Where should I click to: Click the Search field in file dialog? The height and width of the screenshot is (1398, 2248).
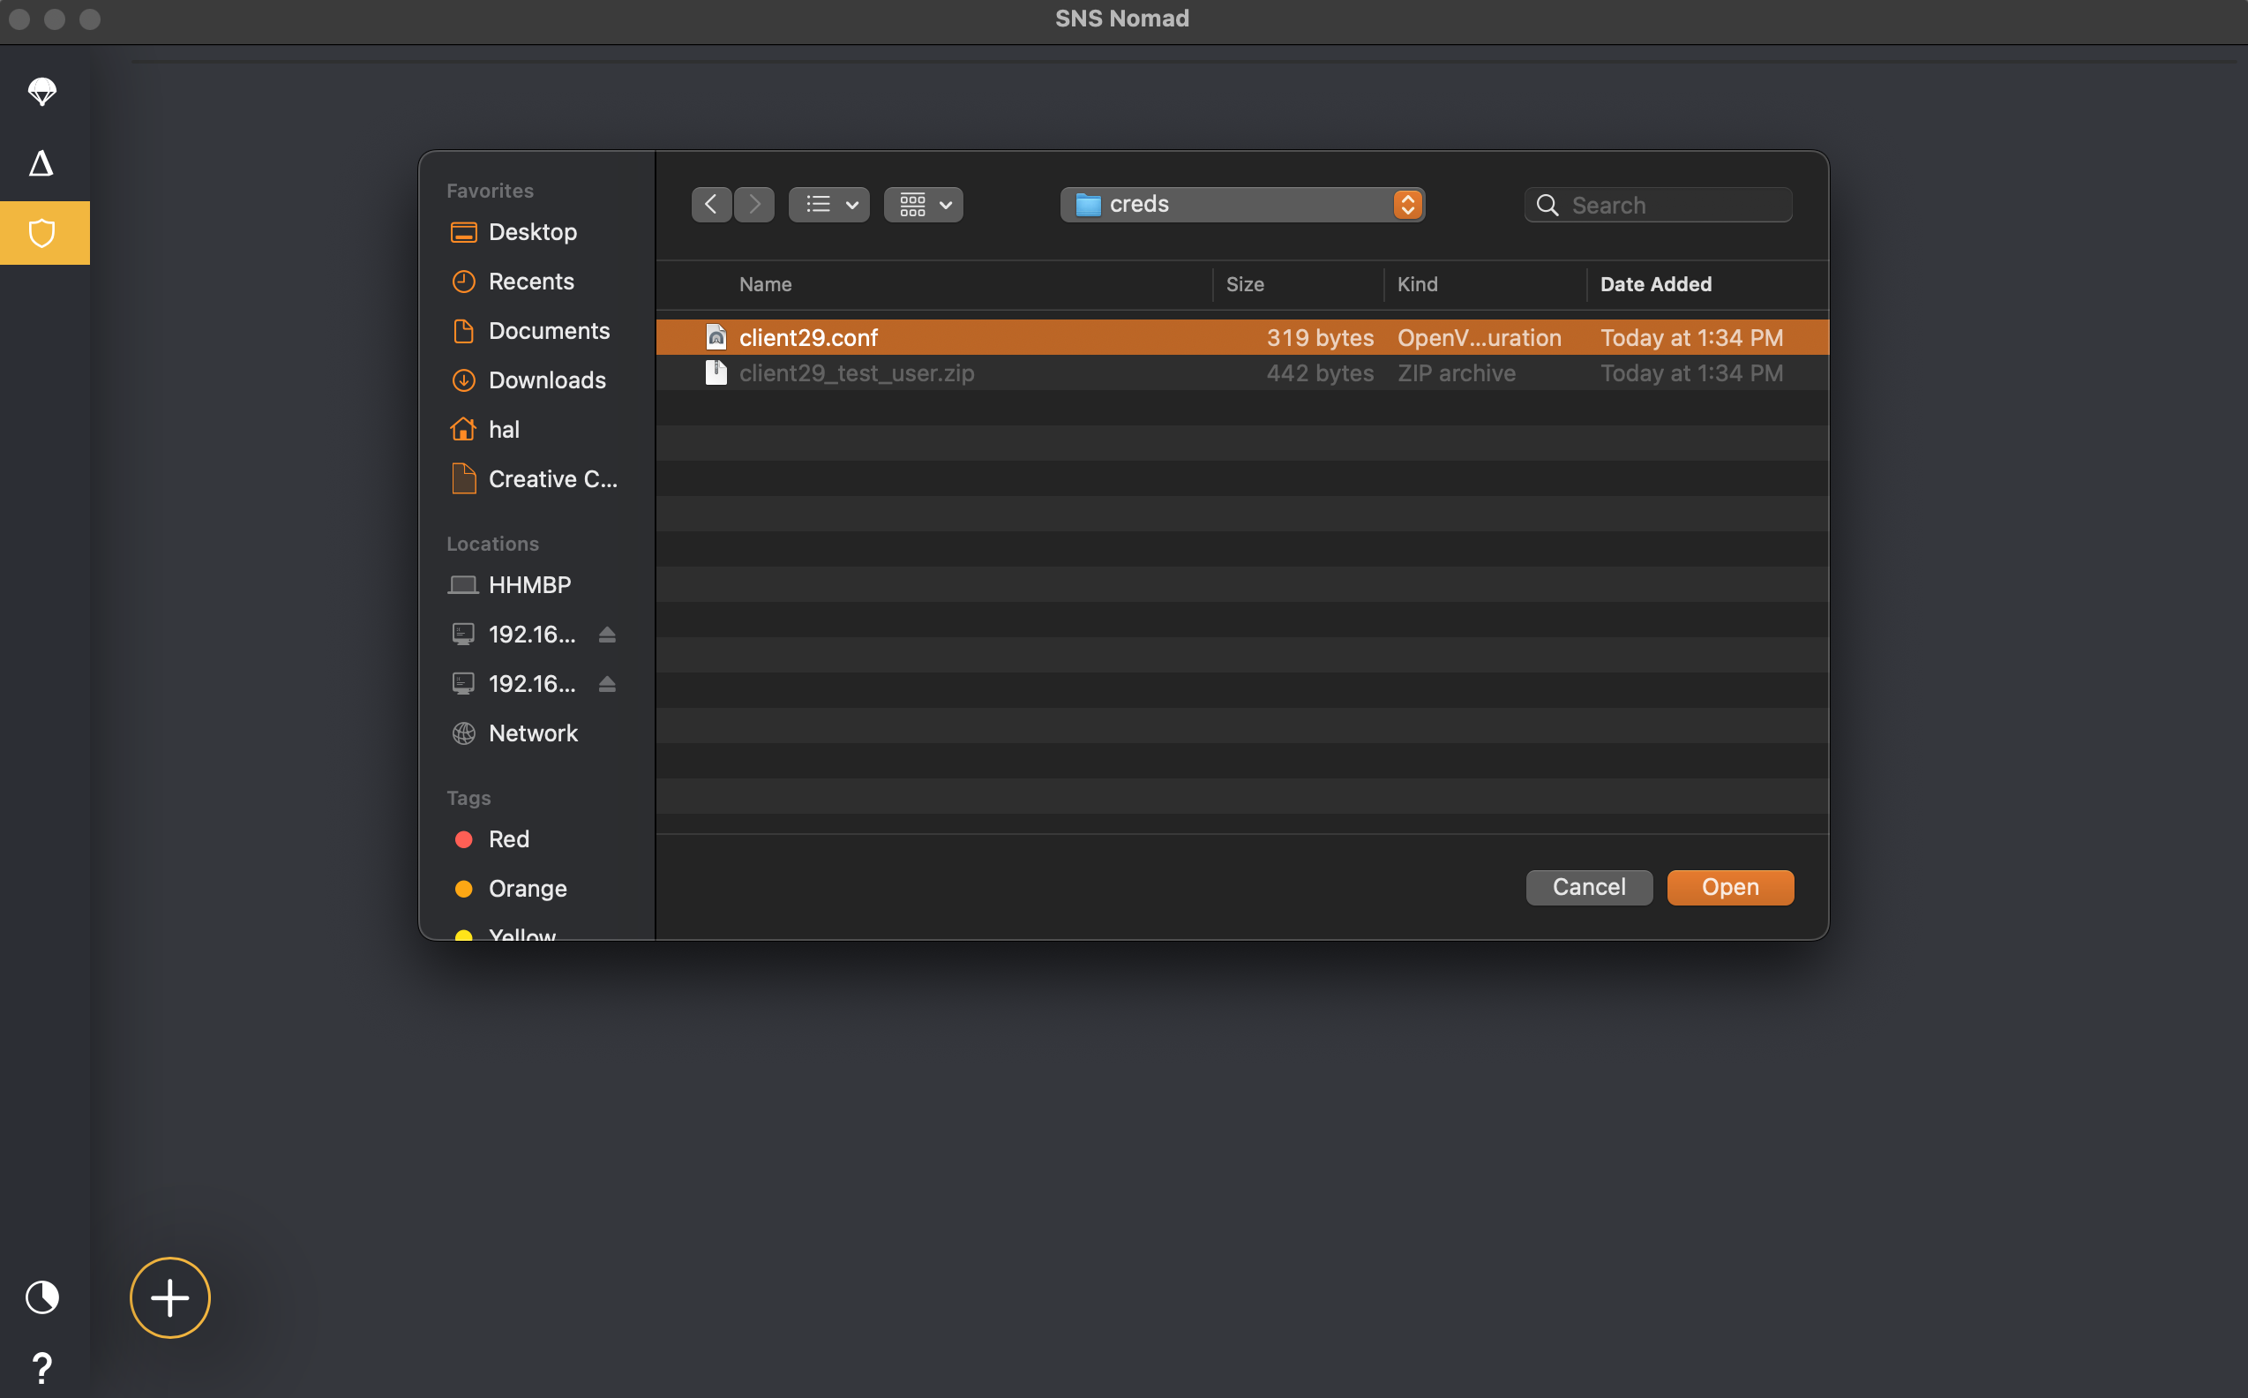tap(1659, 205)
